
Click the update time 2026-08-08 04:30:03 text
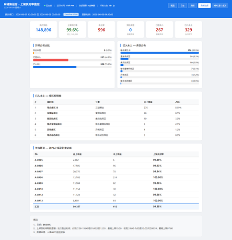(97, 14)
